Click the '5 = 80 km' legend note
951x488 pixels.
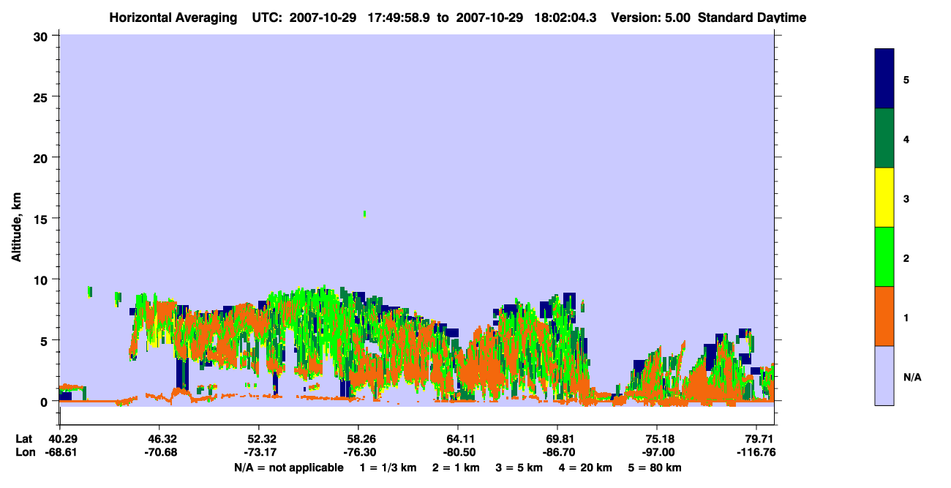click(655, 468)
